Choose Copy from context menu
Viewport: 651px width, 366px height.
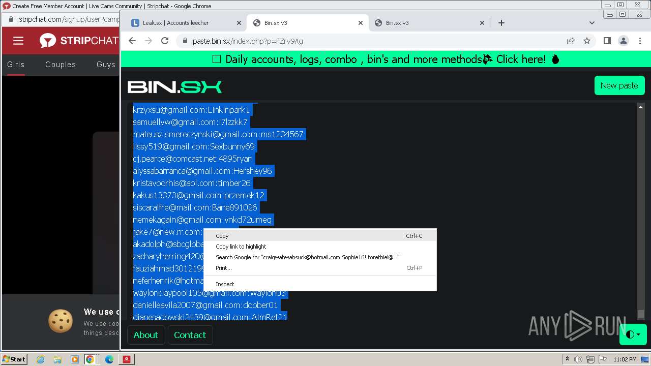click(x=319, y=236)
